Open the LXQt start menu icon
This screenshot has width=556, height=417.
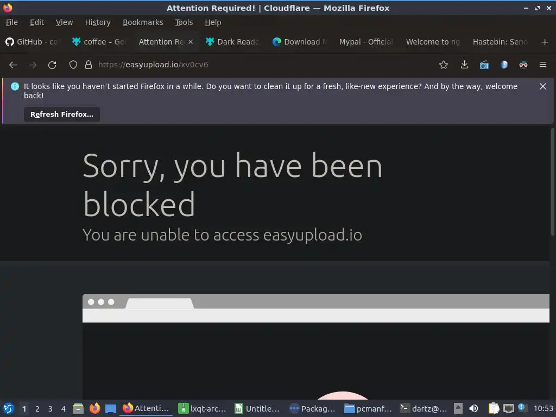pyautogui.click(x=9, y=408)
